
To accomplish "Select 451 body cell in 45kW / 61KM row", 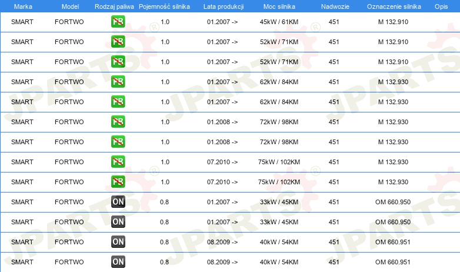I will pos(334,22).
